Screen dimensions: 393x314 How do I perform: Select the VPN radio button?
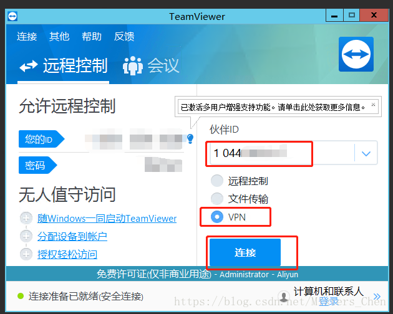217,217
